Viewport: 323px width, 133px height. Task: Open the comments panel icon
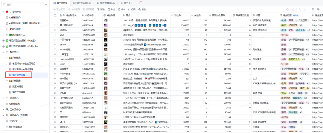coord(318,10)
